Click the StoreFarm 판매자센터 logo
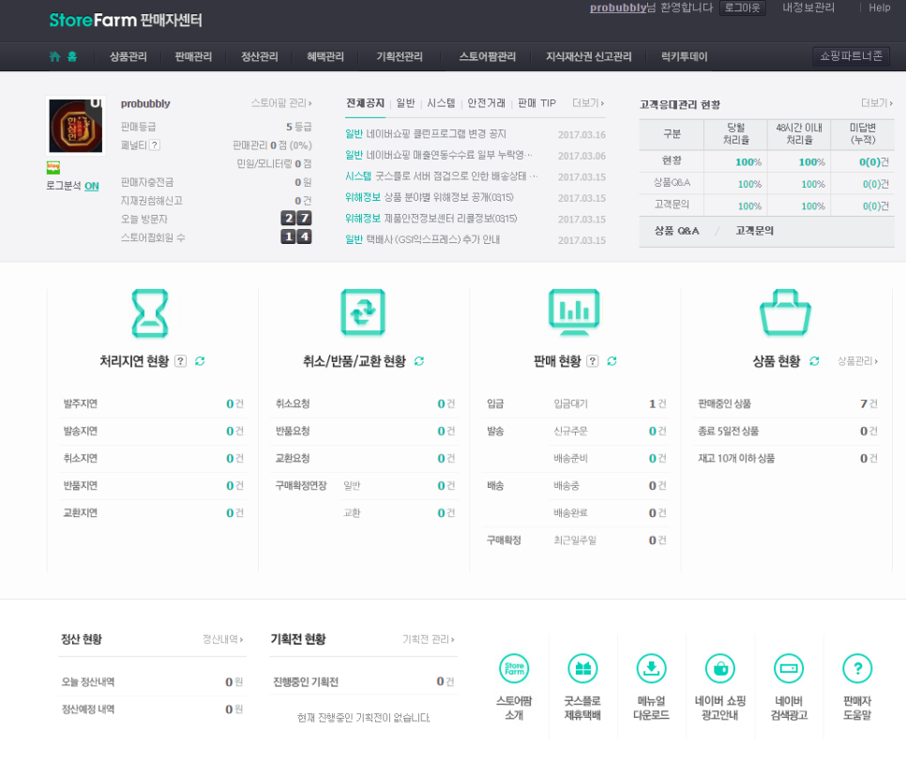The width and height of the screenshot is (906, 775). point(126,21)
